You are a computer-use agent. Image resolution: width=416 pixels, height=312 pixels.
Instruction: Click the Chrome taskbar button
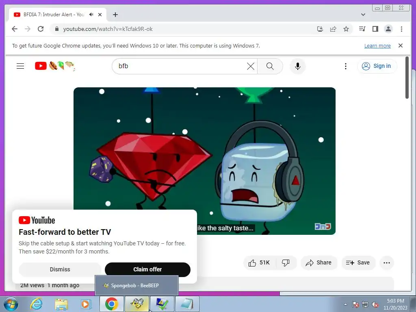click(x=112, y=304)
